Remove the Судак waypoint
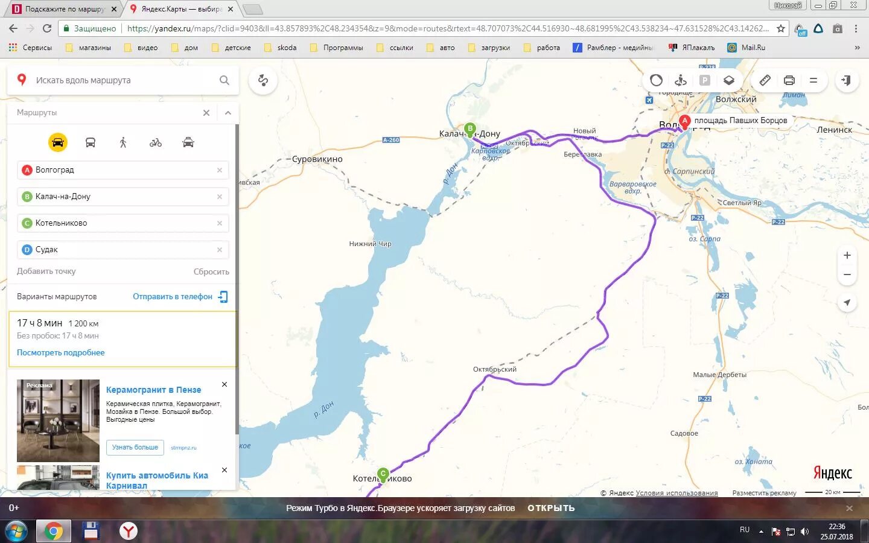The image size is (869, 543). (220, 250)
